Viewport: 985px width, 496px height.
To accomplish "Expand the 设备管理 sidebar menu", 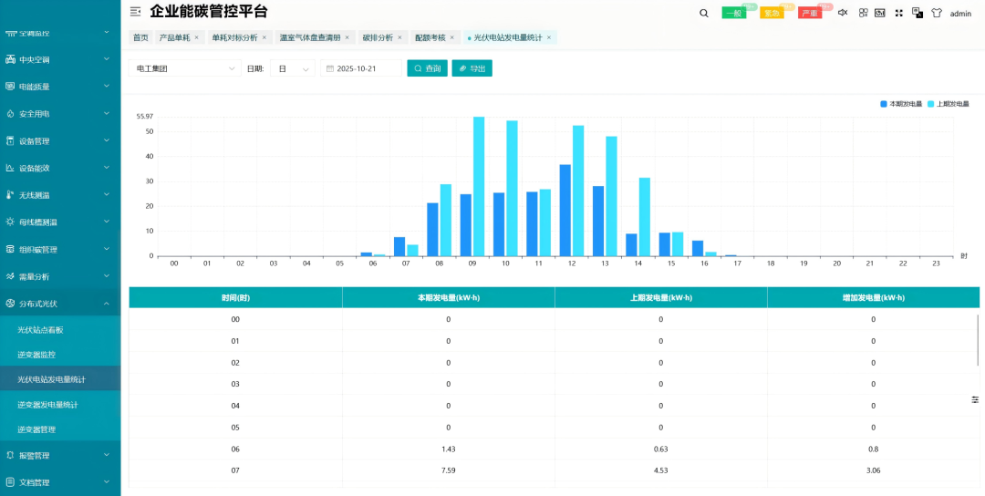I will [60, 141].
